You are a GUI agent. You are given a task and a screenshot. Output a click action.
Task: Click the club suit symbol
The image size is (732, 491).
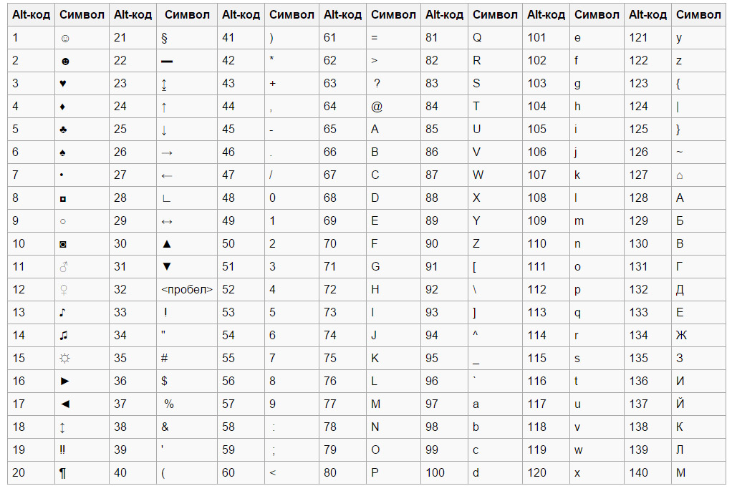point(65,130)
